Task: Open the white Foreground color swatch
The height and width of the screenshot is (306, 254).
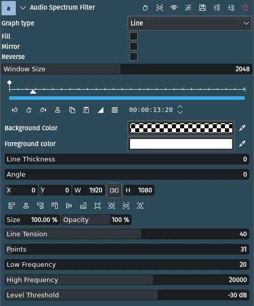Action: click(x=181, y=144)
